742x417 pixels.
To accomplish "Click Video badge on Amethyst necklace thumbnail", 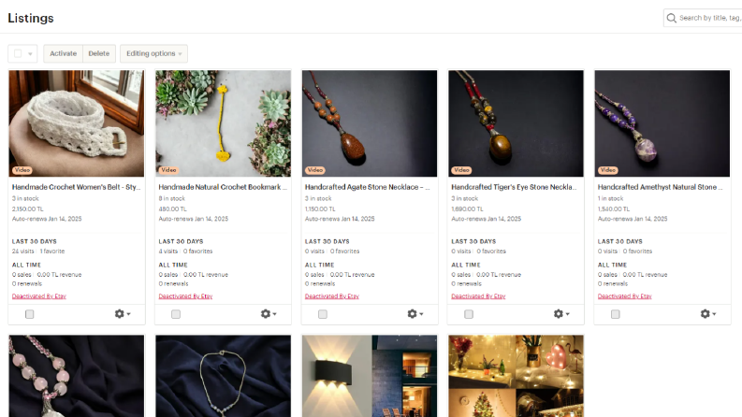I will tap(608, 170).
